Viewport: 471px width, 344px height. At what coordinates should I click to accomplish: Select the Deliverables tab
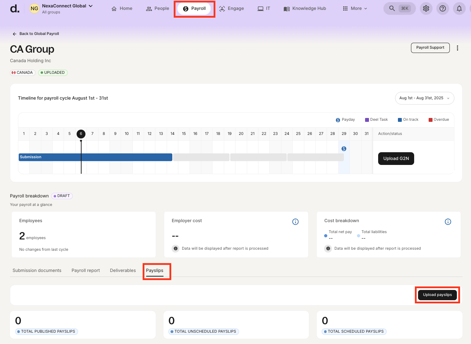[123, 271]
